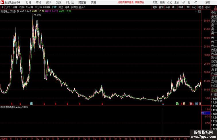This screenshot has width=217, height=140.
Task: Click the mobile phone icon
Action: pos(189,2)
